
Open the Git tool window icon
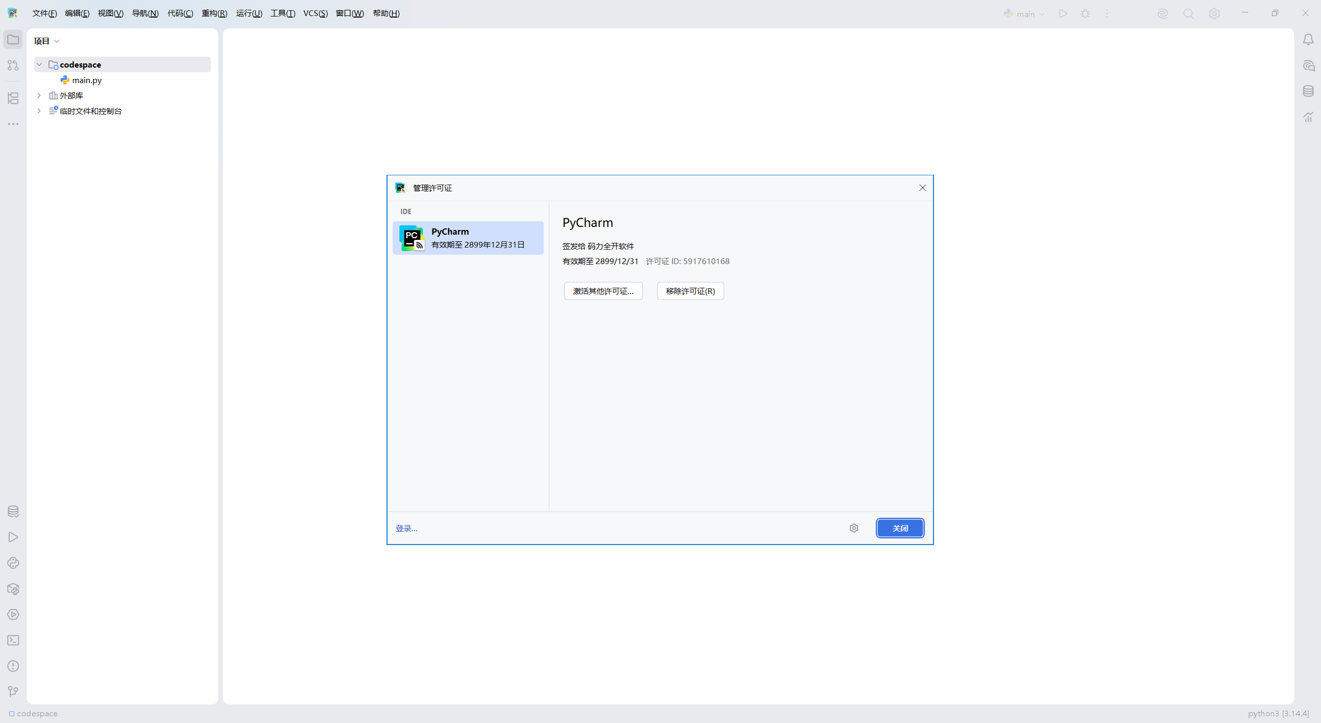point(13,692)
